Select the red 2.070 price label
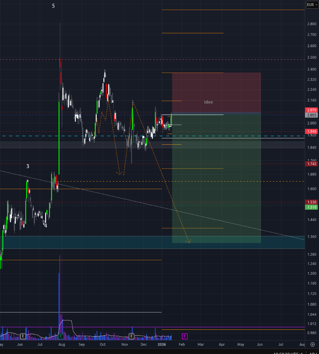This screenshot has width=319, height=354. click(311, 110)
